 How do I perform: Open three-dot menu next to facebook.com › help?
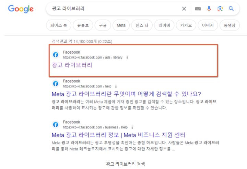116,86
